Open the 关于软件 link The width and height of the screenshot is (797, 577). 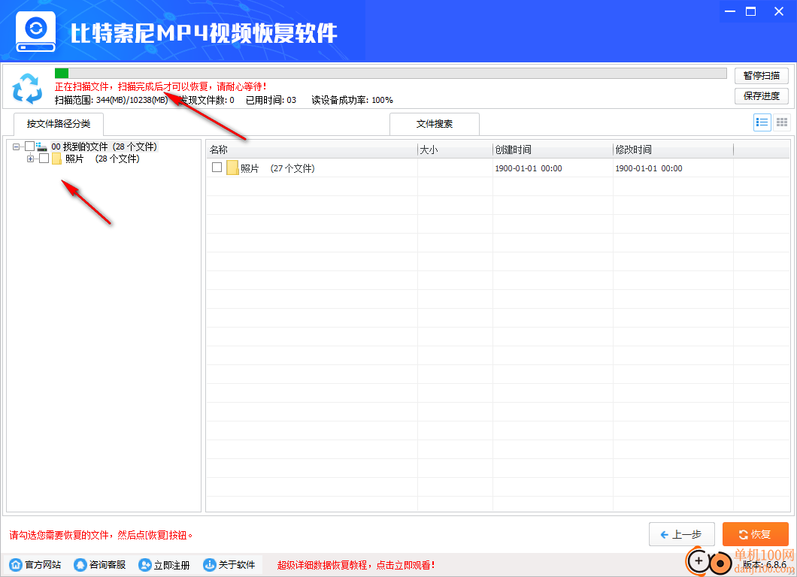(x=237, y=565)
